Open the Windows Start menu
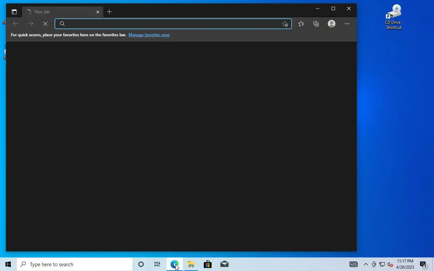 point(8,264)
